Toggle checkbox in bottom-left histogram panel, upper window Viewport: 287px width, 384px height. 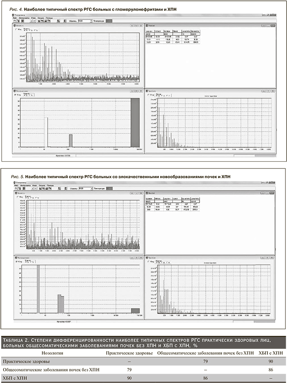click(x=16, y=95)
